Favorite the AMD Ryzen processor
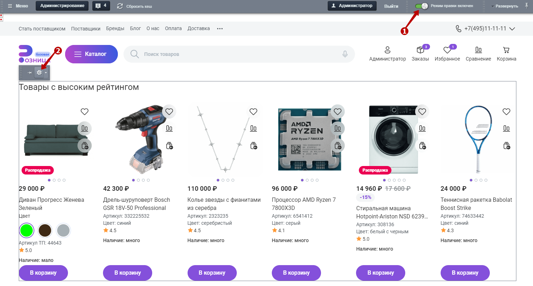This screenshot has height=286, width=533. tap(338, 111)
